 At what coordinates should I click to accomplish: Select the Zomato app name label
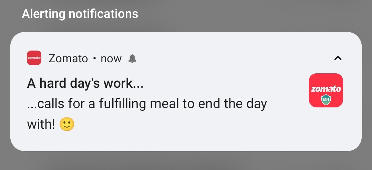pos(68,58)
